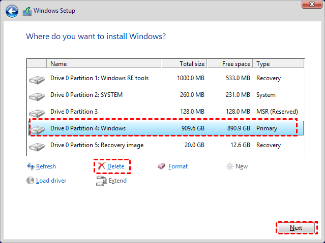
Task: Click the Extend partition icon
Action: point(101,181)
